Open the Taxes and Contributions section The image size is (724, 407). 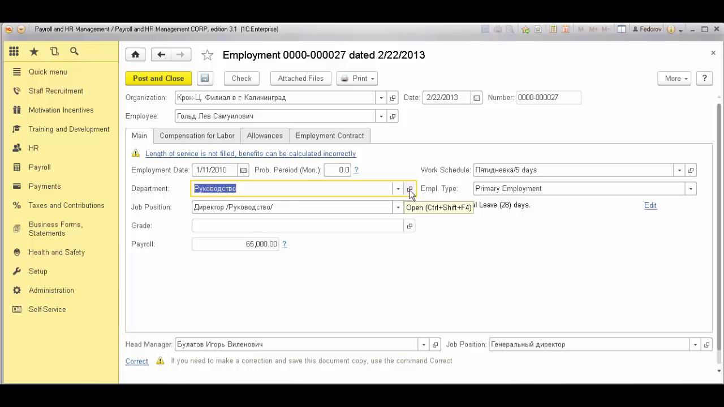click(x=67, y=206)
